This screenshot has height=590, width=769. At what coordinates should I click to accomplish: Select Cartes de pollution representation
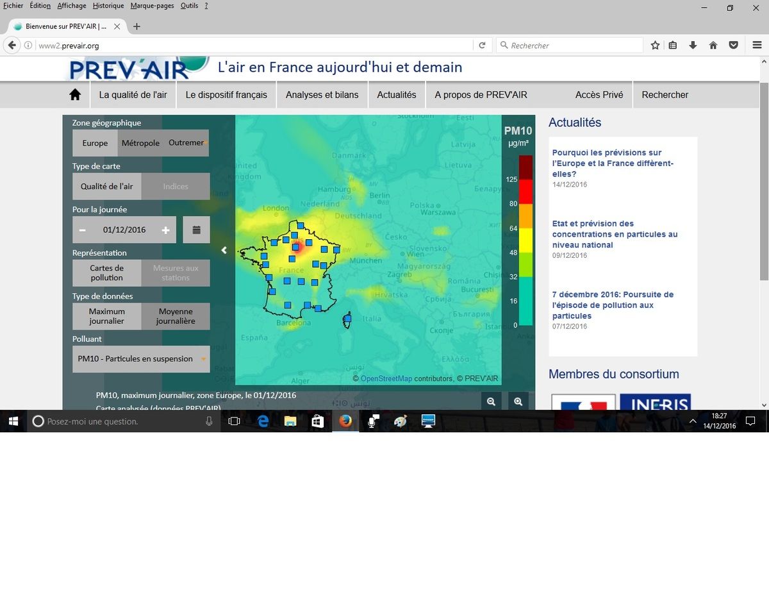[107, 273]
